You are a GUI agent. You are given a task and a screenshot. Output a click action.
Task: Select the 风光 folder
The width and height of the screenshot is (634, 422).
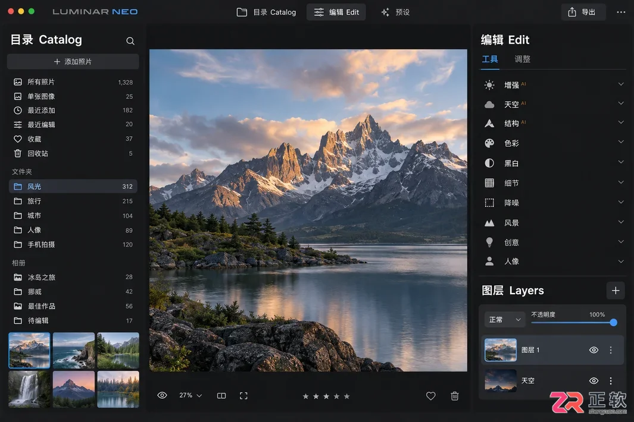pyautogui.click(x=73, y=187)
